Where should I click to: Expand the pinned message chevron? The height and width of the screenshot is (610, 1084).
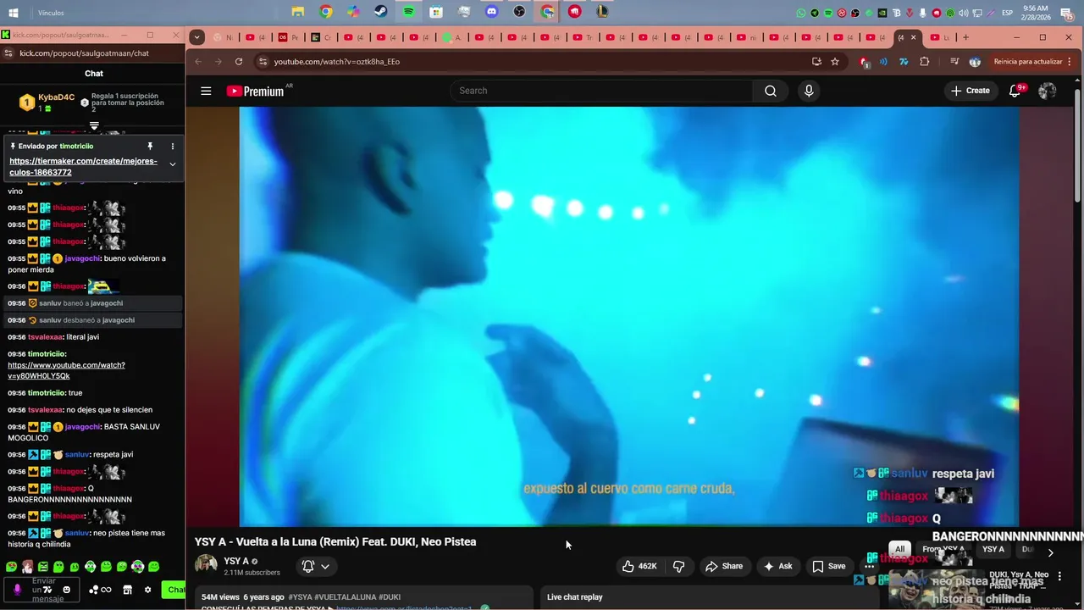click(x=173, y=164)
